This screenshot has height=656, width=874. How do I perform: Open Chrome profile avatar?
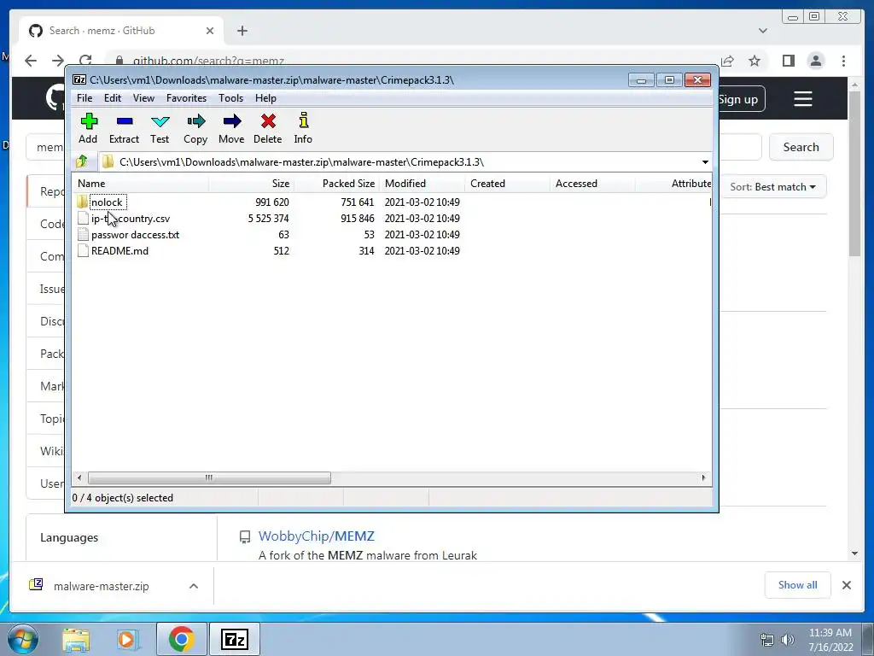(815, 61)
